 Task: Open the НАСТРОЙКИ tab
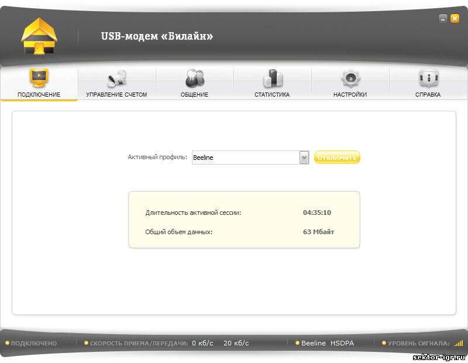pos(350,84)
